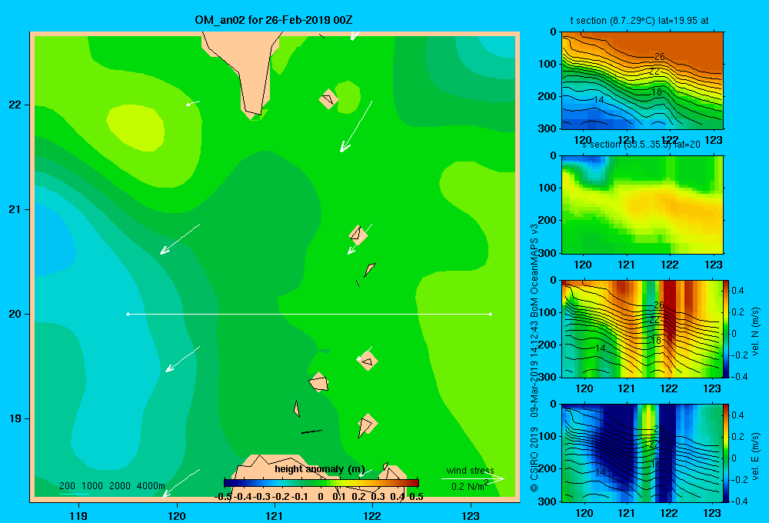The image size is (769, 523).
Task: Click the vel. E colorbar scale
Action: coord(726,453)
